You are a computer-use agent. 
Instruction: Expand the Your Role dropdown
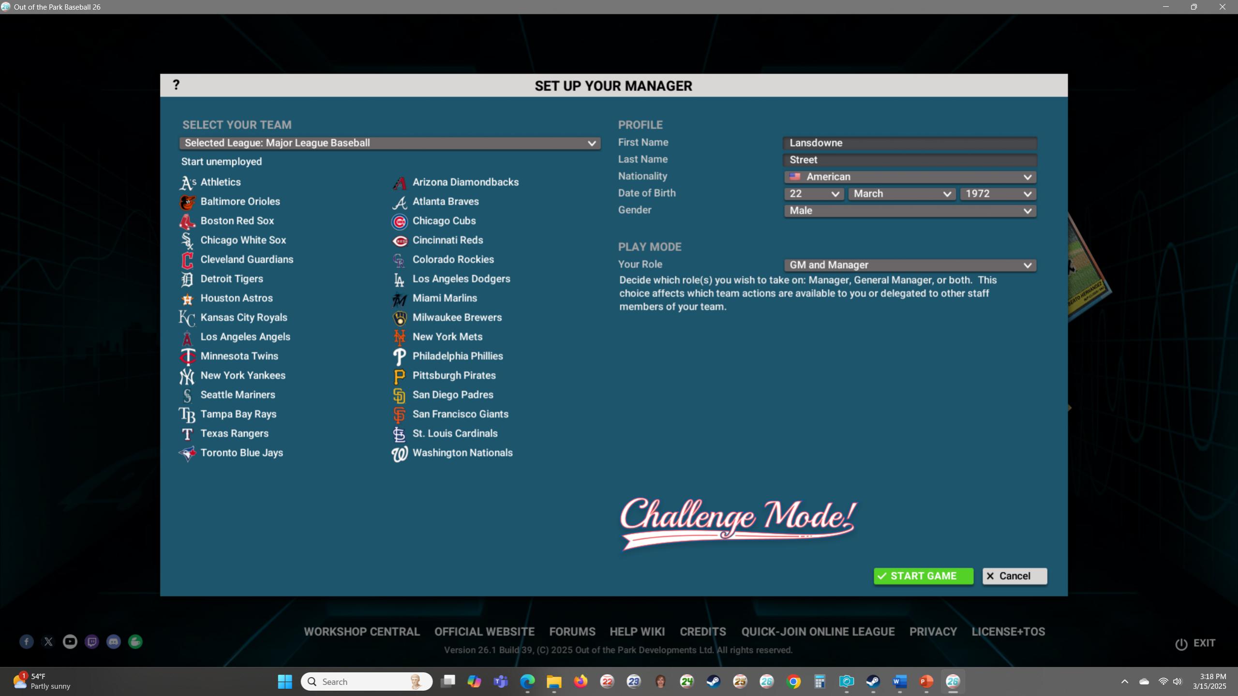tap(910, 265)
